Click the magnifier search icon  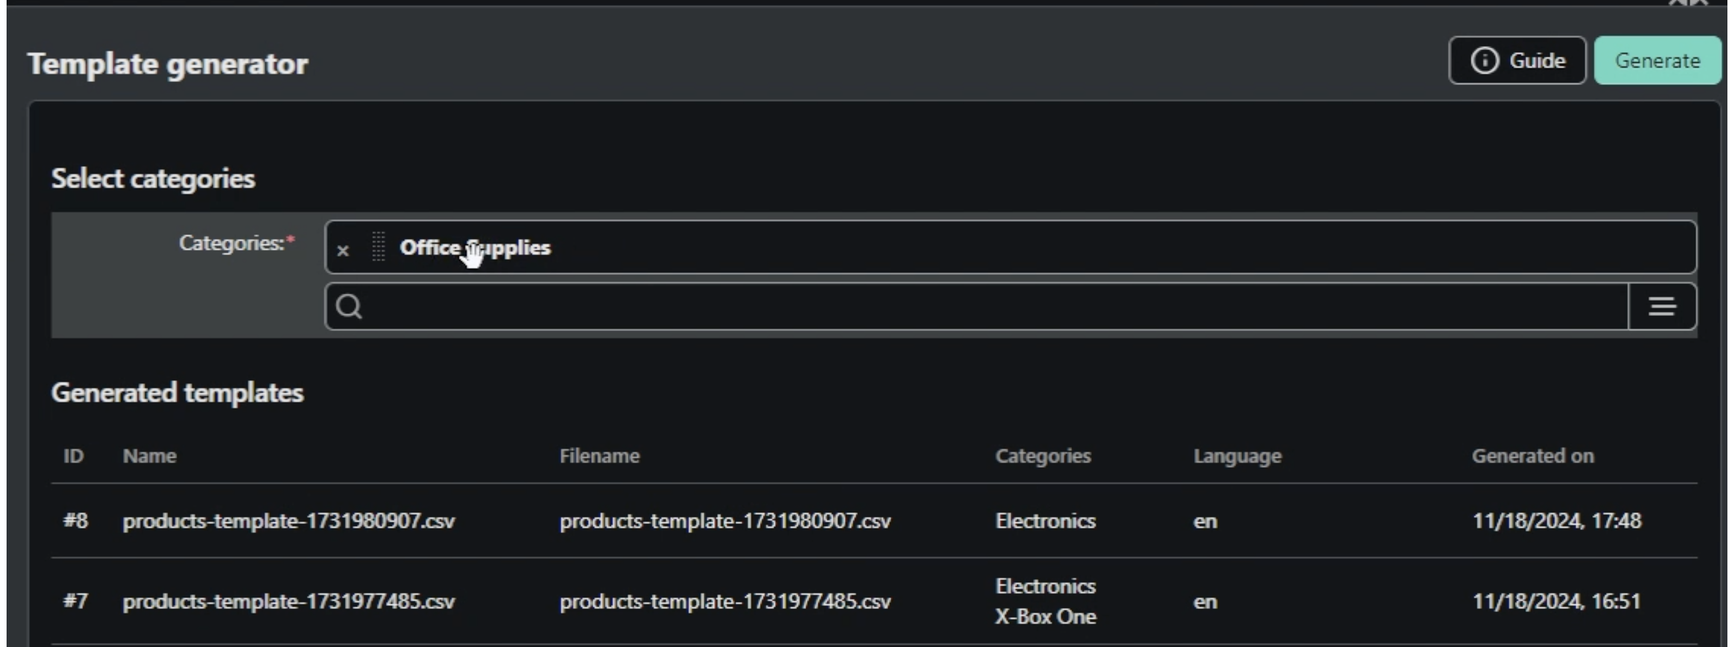pyautogui.click(x=349, y=306)
